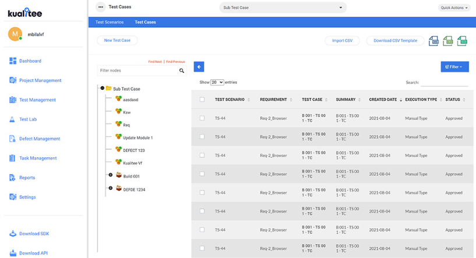The width and height of the screenshot is (476, 258).
Task: Click the Download API icon
Action: click(13, 253)
